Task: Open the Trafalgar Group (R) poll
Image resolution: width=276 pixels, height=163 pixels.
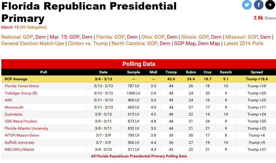Action: click(21, 93)
